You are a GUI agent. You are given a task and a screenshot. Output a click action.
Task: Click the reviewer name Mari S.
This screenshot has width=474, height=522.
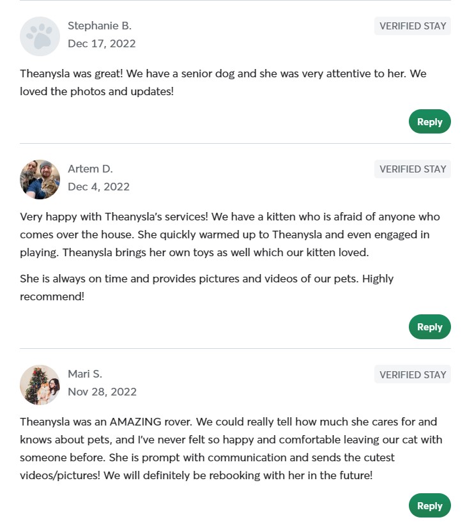coord(85,374)
